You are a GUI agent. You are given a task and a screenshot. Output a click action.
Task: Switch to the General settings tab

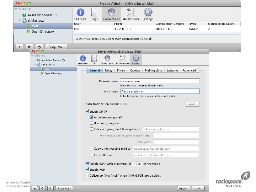[x=95, y=70]
